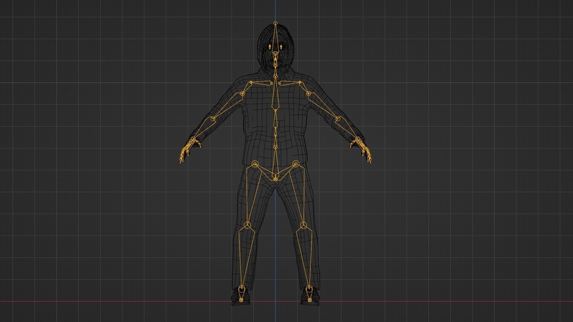Click the right eye bone

(281, 46)
